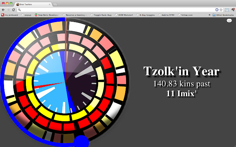Open the wrench menu icon

pyautogui.click(x=233, y=10)
